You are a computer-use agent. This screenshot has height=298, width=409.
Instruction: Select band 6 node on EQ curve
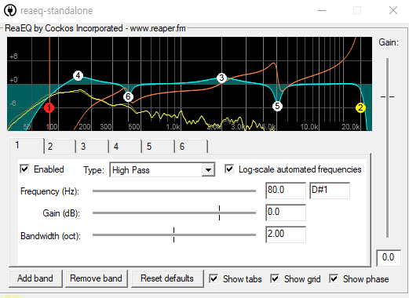128,96
